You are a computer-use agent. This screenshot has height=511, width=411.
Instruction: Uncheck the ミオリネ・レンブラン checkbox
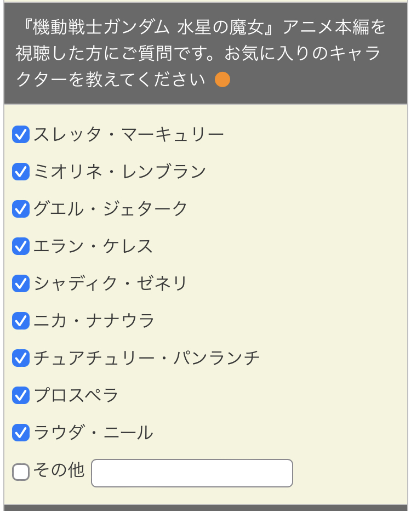point(21,172)
